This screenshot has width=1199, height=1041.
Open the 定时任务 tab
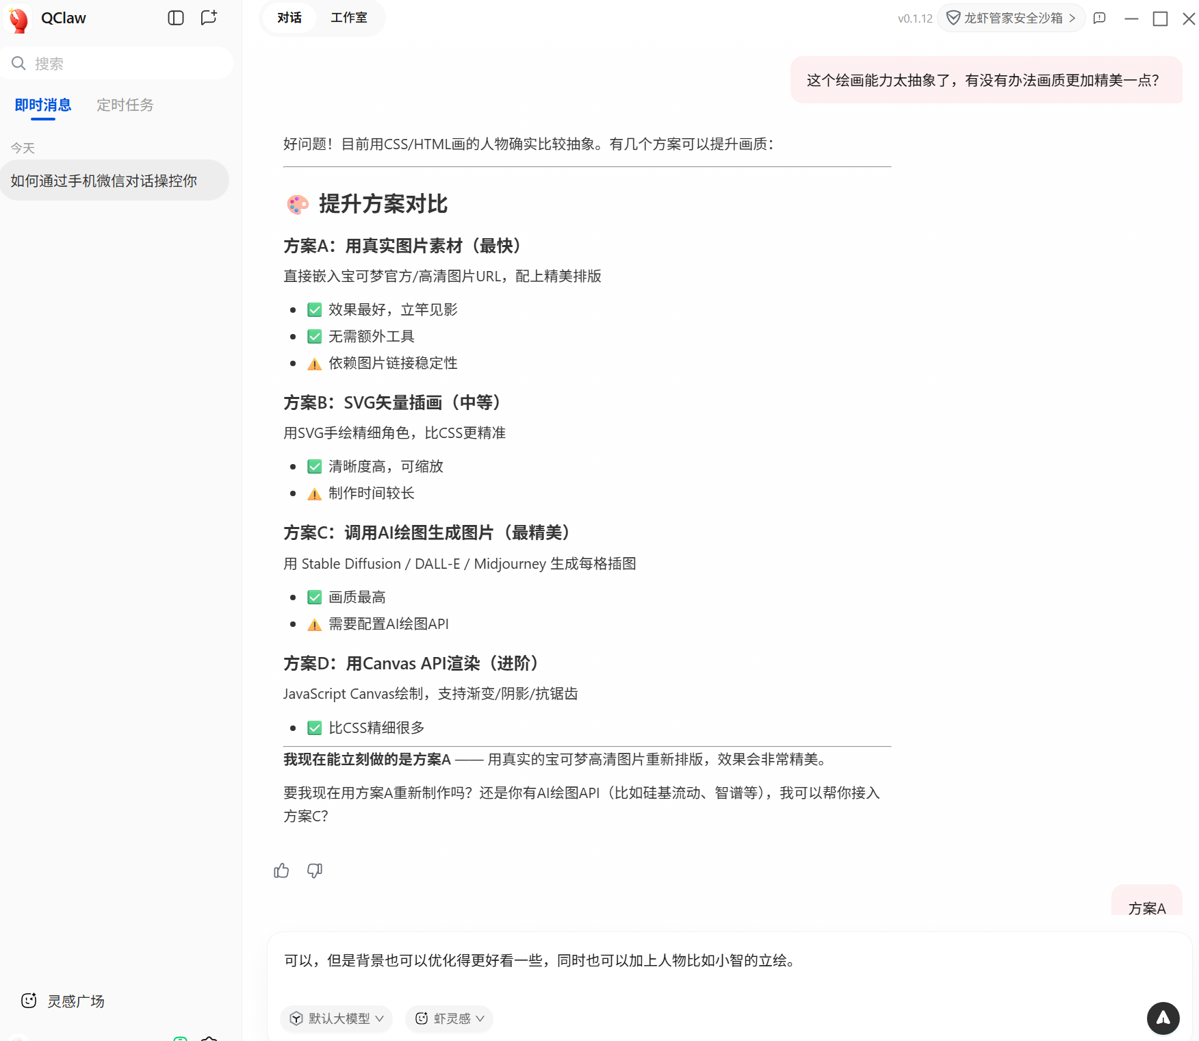125,105
